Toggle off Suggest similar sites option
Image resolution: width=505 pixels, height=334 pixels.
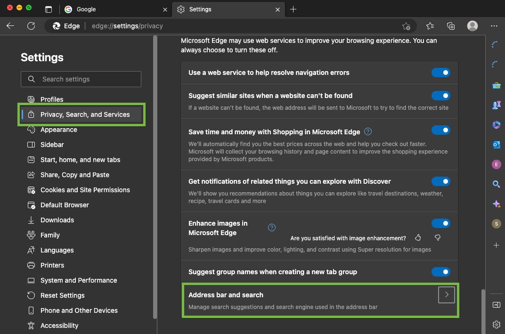click(440, 96)
